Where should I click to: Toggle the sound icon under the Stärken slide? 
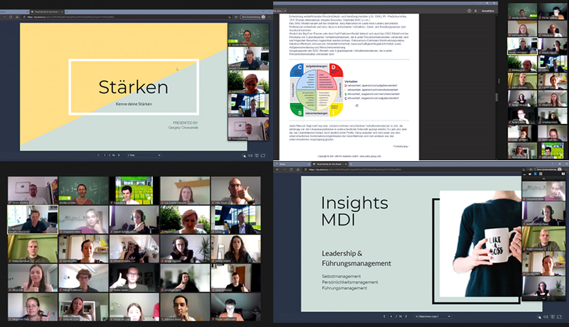[250, 155]
